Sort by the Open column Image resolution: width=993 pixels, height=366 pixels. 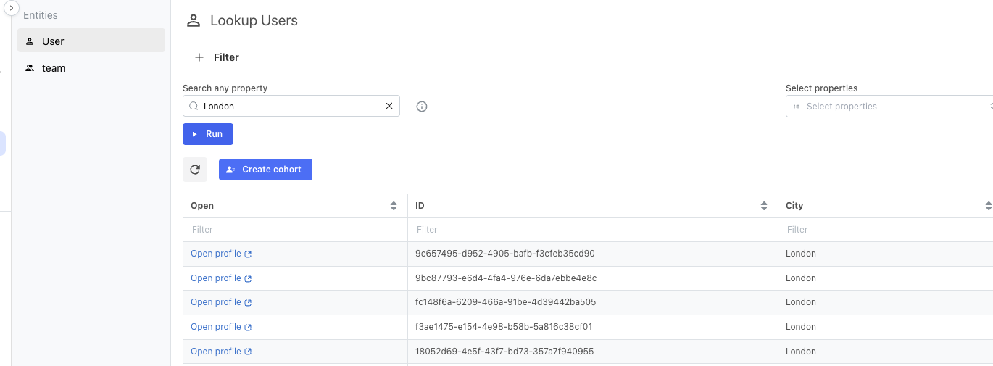click(x=394, y=206)
